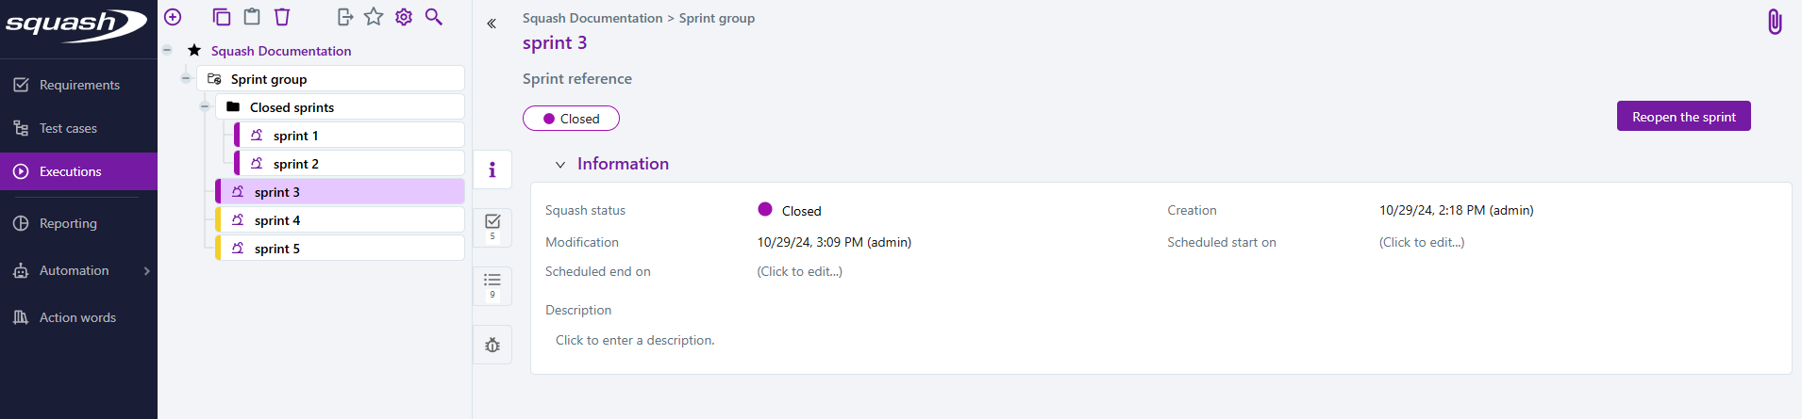The width and height of the screenshot is (1802, 419).
Task: Collapse the Squash Documentation project node
Action: [167, 50]
